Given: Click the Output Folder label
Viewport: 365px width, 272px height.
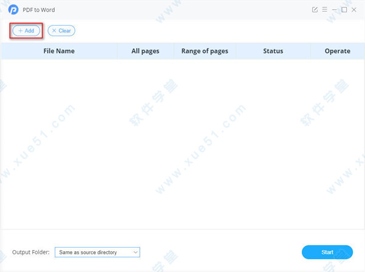Looking at the screenshot, I should (x=31, y=252).
